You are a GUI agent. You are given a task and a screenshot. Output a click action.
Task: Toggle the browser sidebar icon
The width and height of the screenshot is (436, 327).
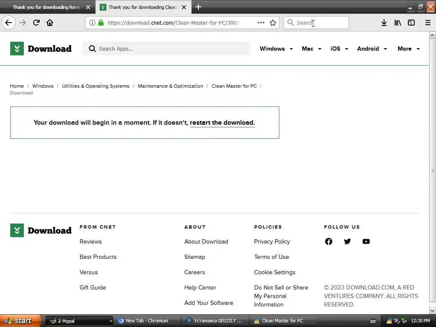pyautogui.click(x=411, y=23)
